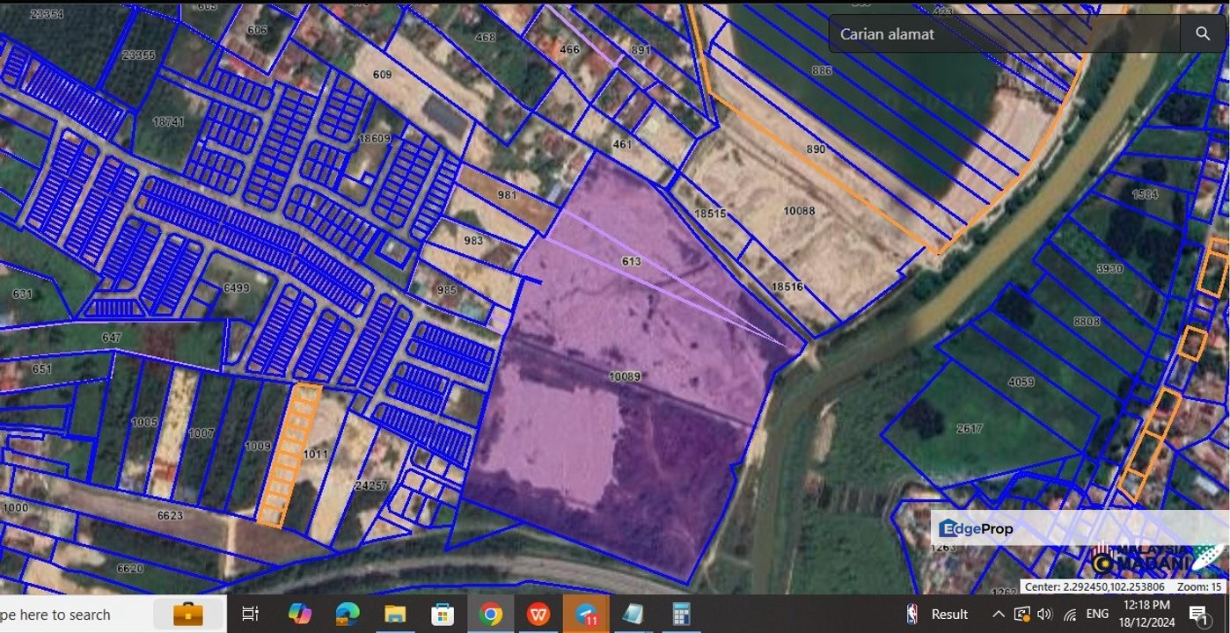Open WPS Office from the taskbar

click(x=538, y=614)
